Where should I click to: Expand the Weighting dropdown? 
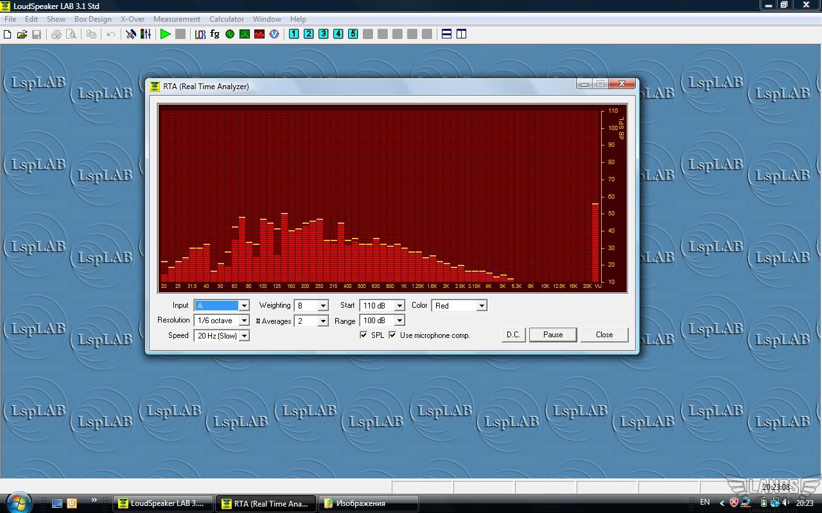pyautogui.click(x=323, y=306)
